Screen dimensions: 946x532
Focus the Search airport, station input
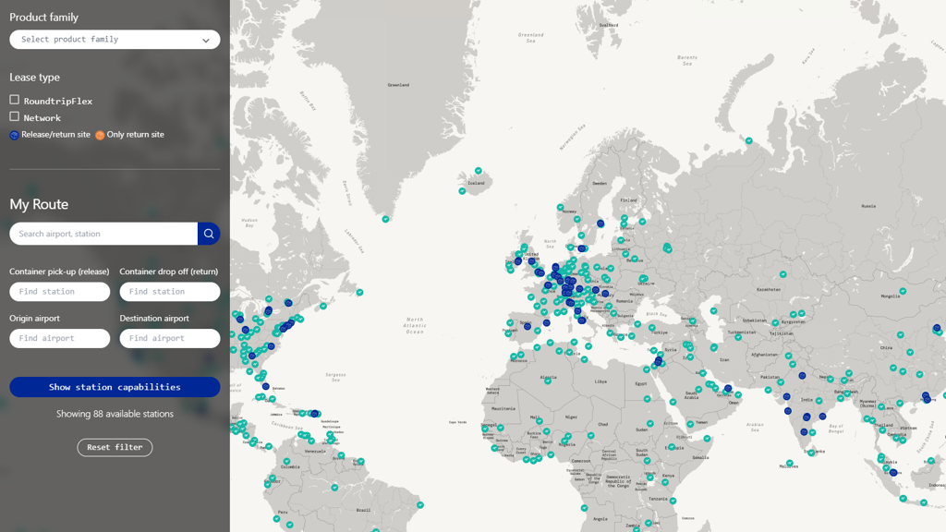103,234
